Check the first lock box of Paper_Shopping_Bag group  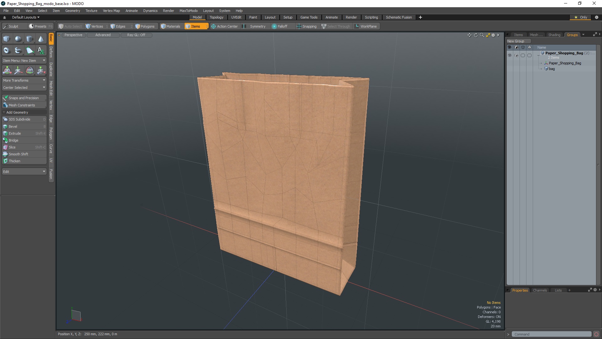[x=523, y=55]
